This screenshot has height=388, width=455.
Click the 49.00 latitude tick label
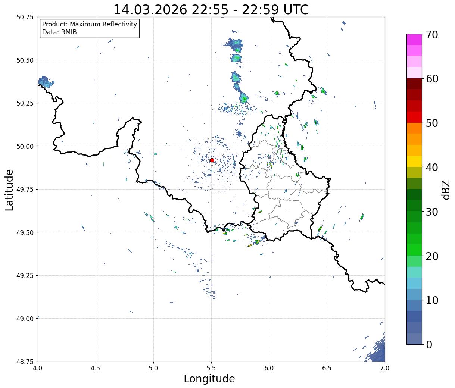[25, 319]
